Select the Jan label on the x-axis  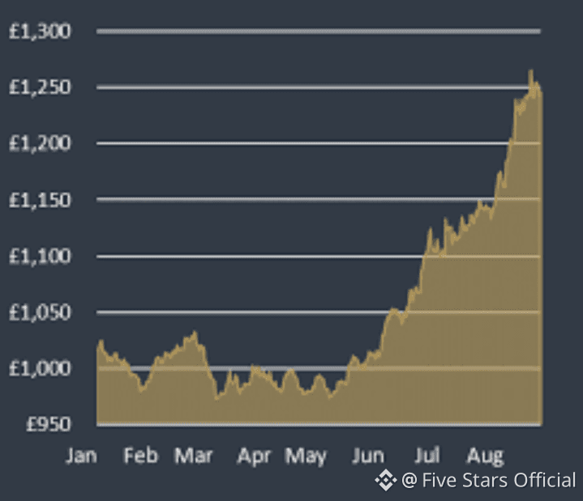(x=81, y=456)
